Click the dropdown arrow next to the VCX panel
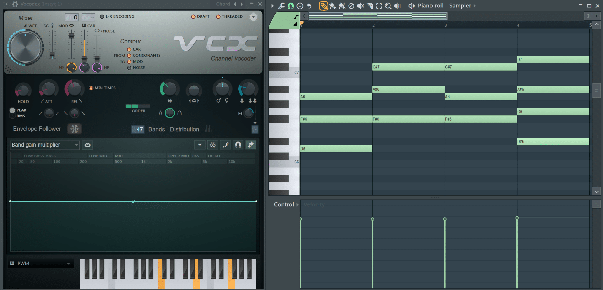Viewport: 603px width, 290px height. [253, 17]
